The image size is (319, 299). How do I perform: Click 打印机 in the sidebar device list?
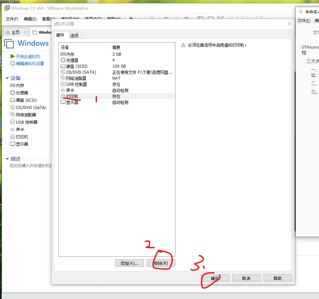(x=22, y=137)
